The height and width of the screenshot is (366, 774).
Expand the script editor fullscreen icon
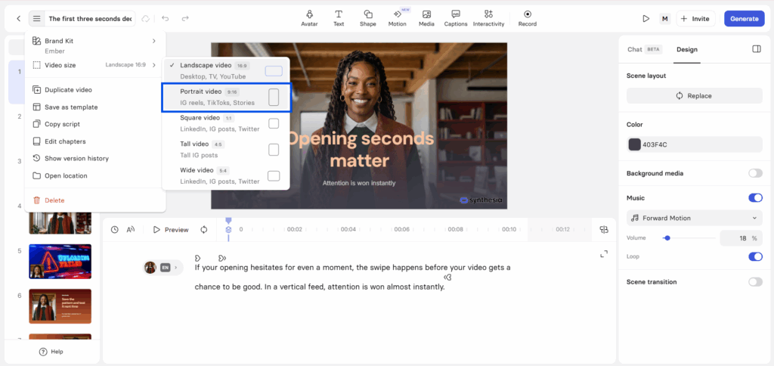(604, 254)
